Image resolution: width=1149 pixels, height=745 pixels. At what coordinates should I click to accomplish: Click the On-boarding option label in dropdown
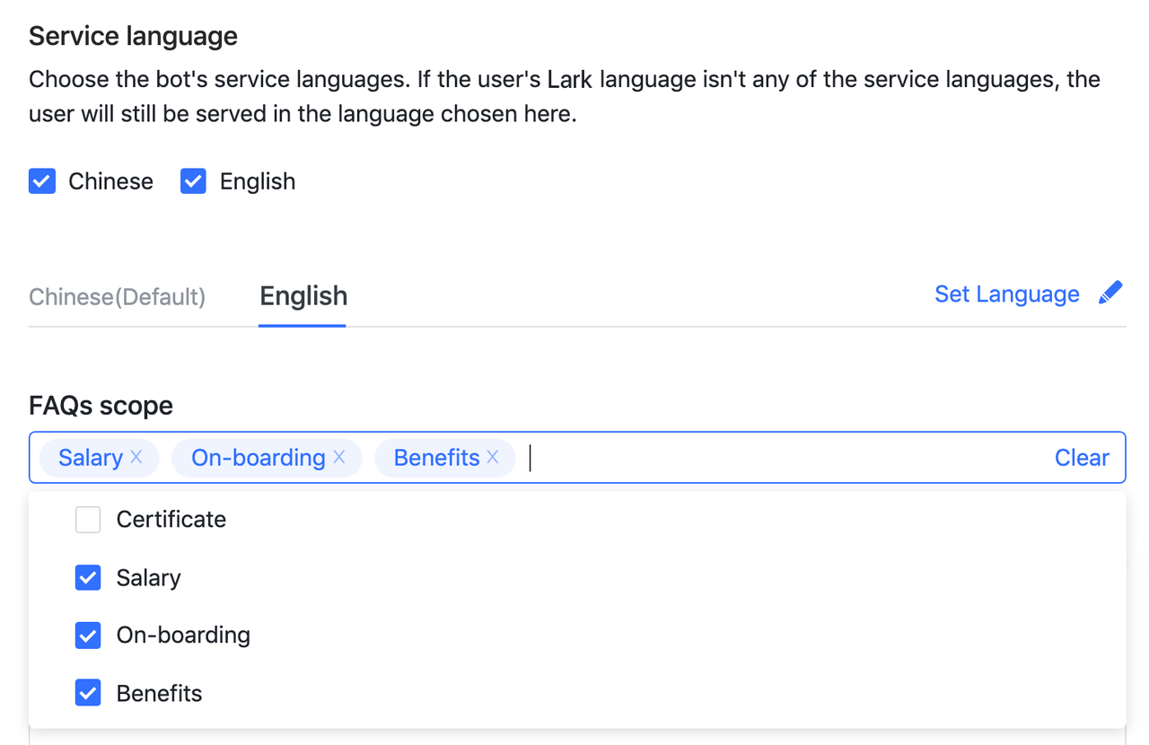coord(183,635)
